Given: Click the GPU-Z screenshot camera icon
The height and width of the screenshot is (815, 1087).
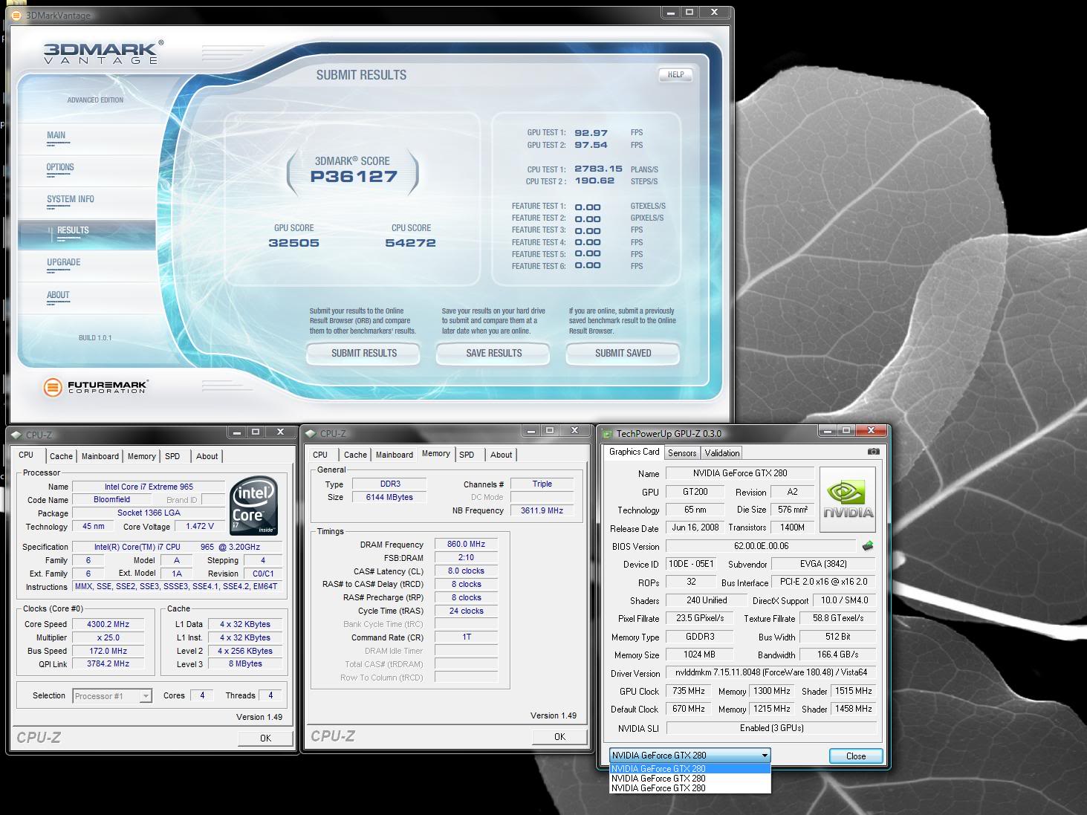Looking at the screenshot, I should (873, 452).
